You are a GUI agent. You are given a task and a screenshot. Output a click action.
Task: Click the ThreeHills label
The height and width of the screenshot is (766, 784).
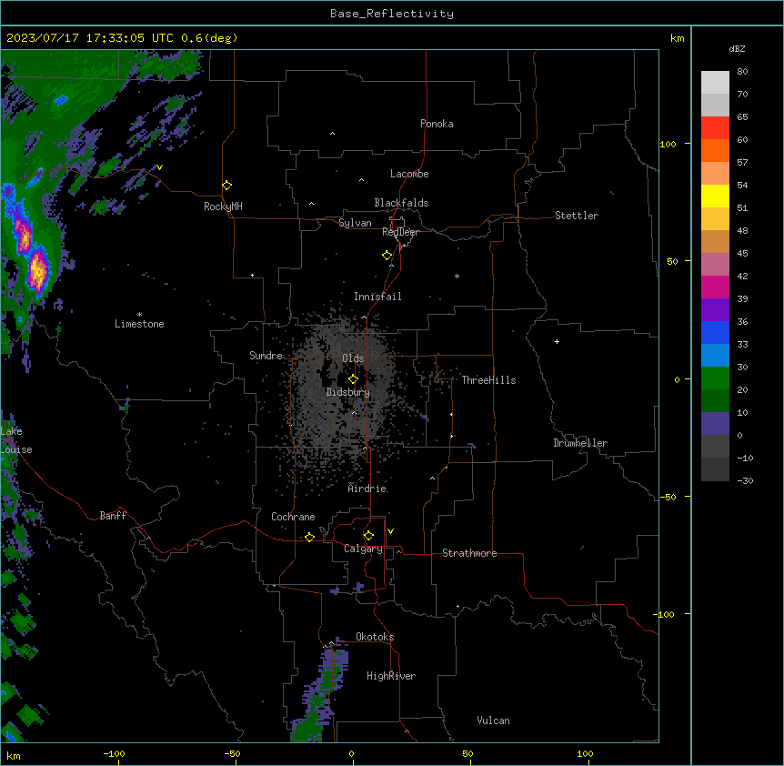[x=488, y=380]
